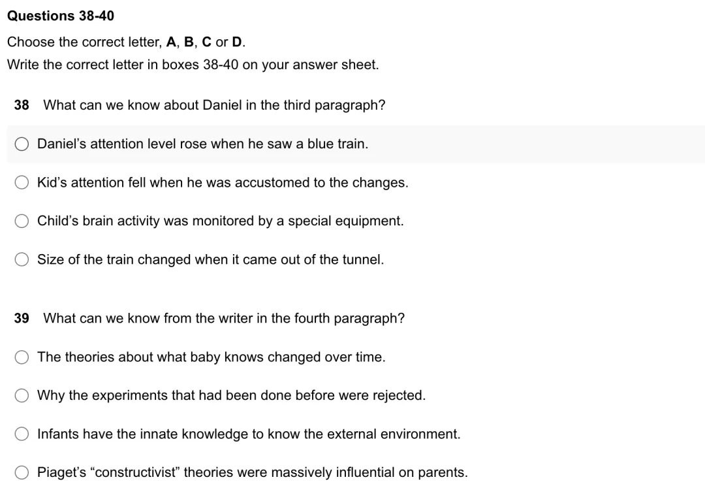This screenshot has width=705, height=503.
Task: Click the 'Choose the correct letter' instruction line
Action: 127,42
